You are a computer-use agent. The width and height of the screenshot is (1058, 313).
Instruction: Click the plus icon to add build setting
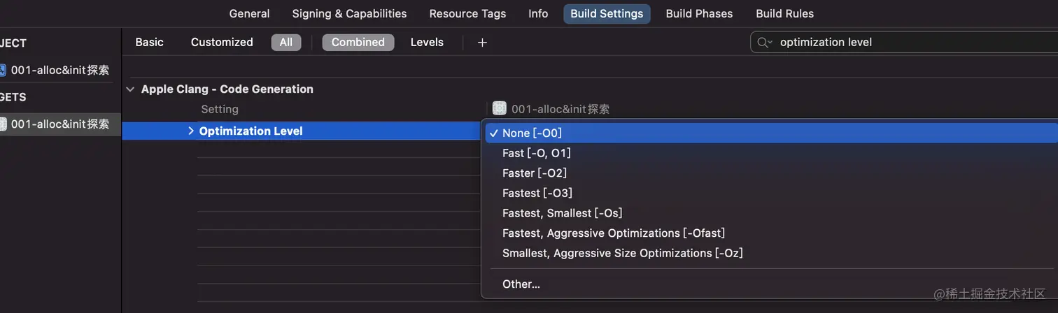pyautogui.click(x=482, y=43)
